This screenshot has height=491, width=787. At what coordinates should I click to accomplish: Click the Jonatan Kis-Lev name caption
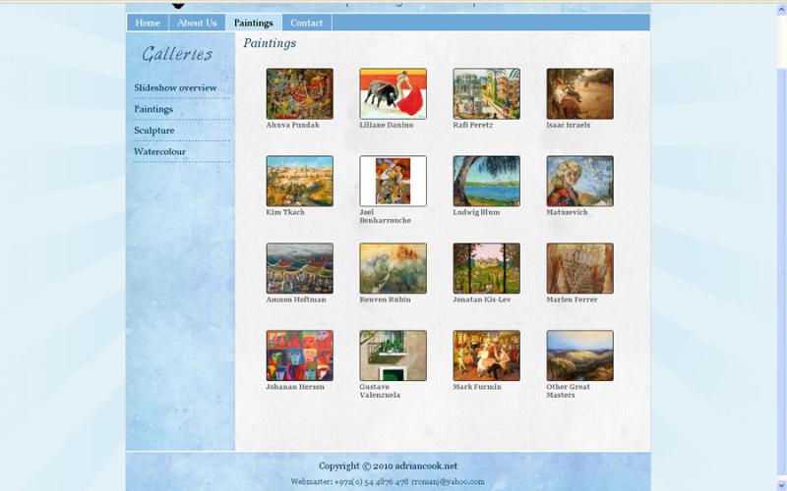coord(482,300)
